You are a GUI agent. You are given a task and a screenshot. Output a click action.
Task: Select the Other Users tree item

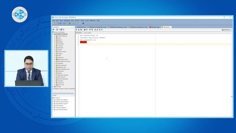tap(61, 85)
